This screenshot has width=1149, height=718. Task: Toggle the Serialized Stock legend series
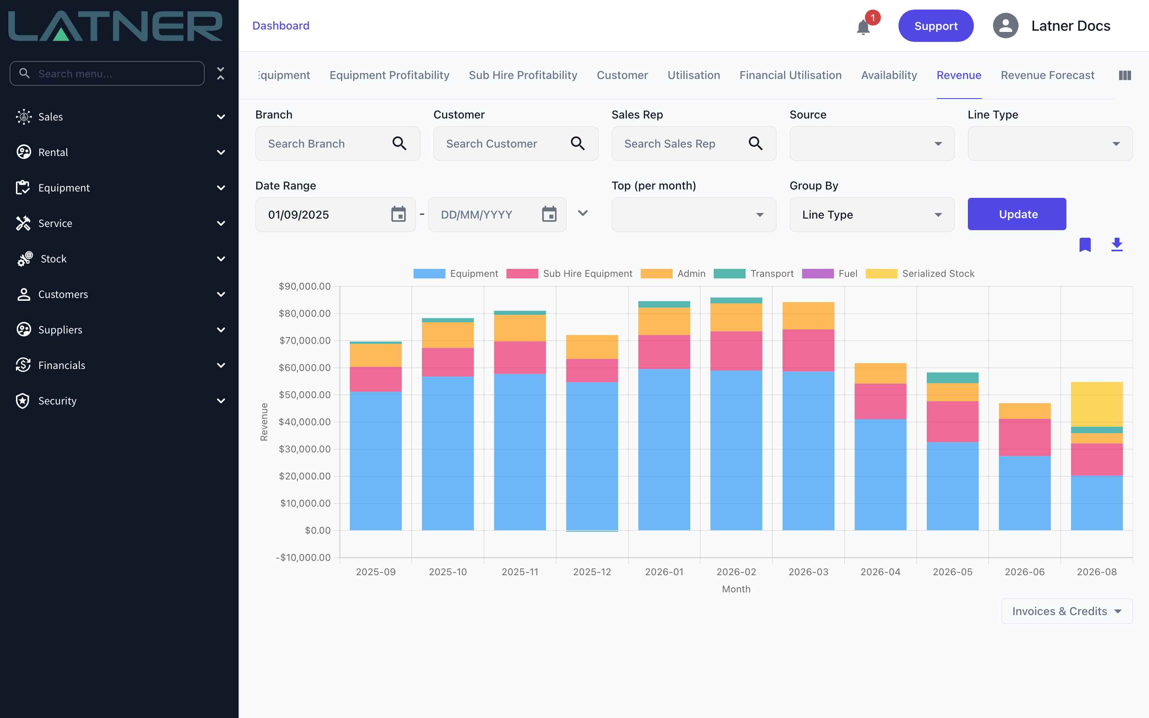pyautogui.click(x=920, y=274)
